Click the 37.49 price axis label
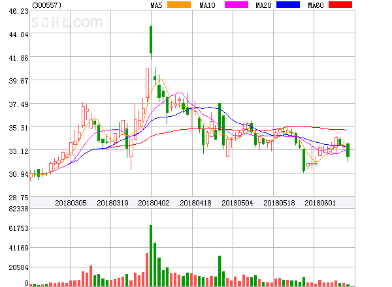The width and height of the screenshot is (392, 287). coord(19,104)
